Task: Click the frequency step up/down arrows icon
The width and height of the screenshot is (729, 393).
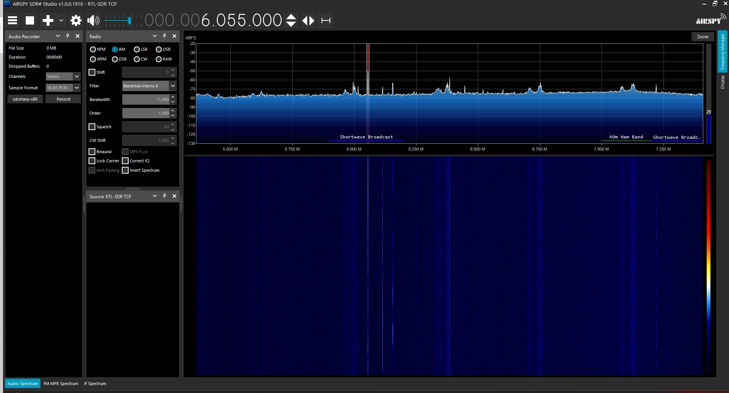Action: coord(291,20)
